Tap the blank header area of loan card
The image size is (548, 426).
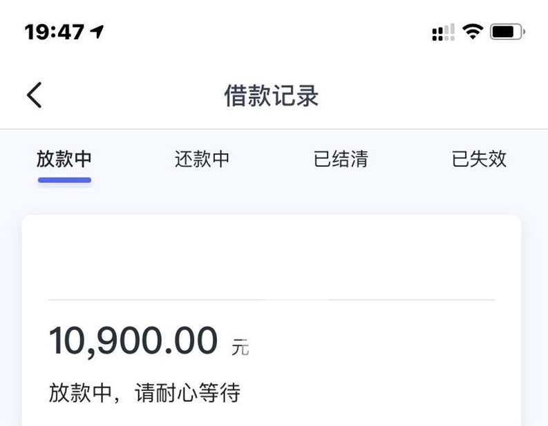tap(271, 258)
